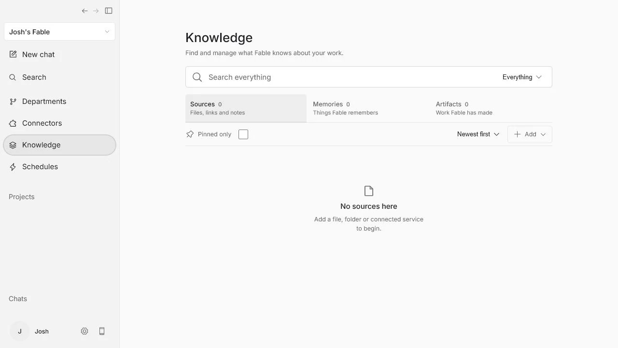
Task: Click the Connectors puzzle icon
Action: [13, 123]
